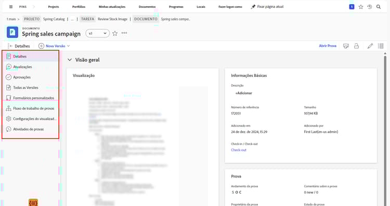Viewport: 390px width, 206px height.
Task: Open the blue notifications badge icon
Action: point(352,7)
